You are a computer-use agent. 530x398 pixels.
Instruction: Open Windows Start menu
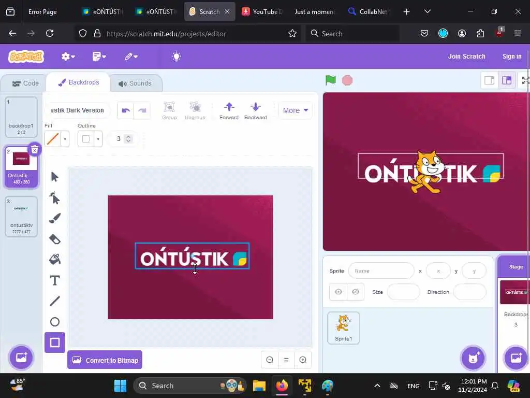[120, 386]
